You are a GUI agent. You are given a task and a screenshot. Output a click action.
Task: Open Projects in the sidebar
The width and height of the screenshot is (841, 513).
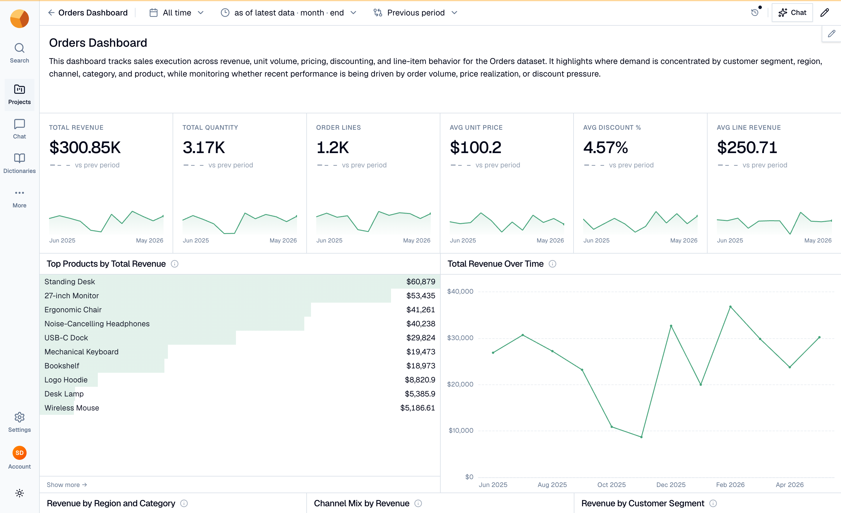pyautogui.click(x=20, y=95)
